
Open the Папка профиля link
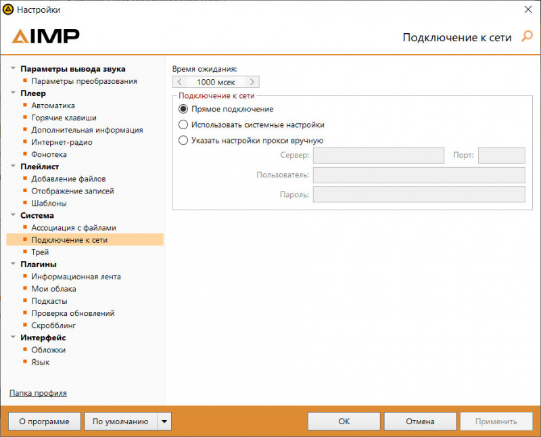(x=38, y=393)
